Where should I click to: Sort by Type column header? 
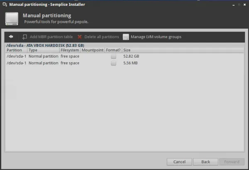(43, 50)
